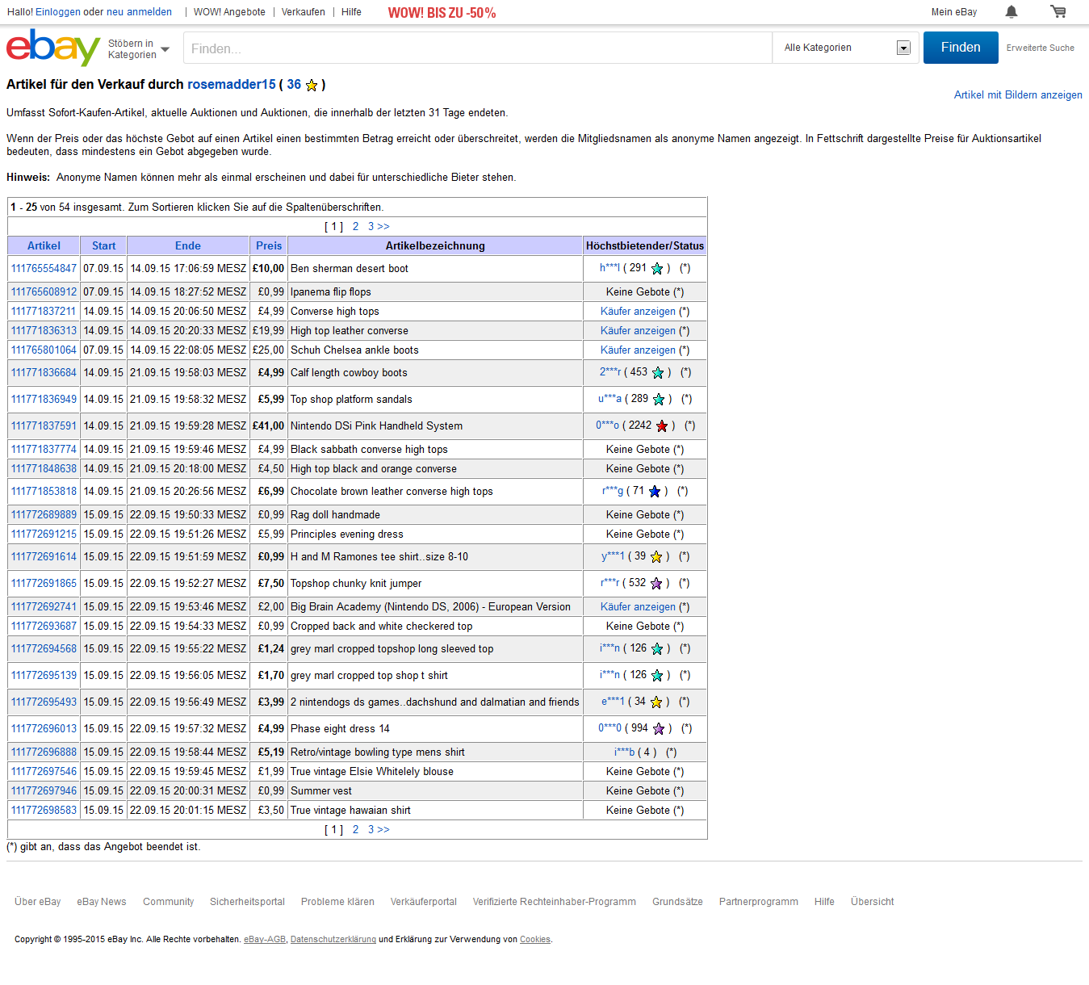Sort by the Artikel column header
Viewport: 1089px width, 985px height.
pos(44,245)
